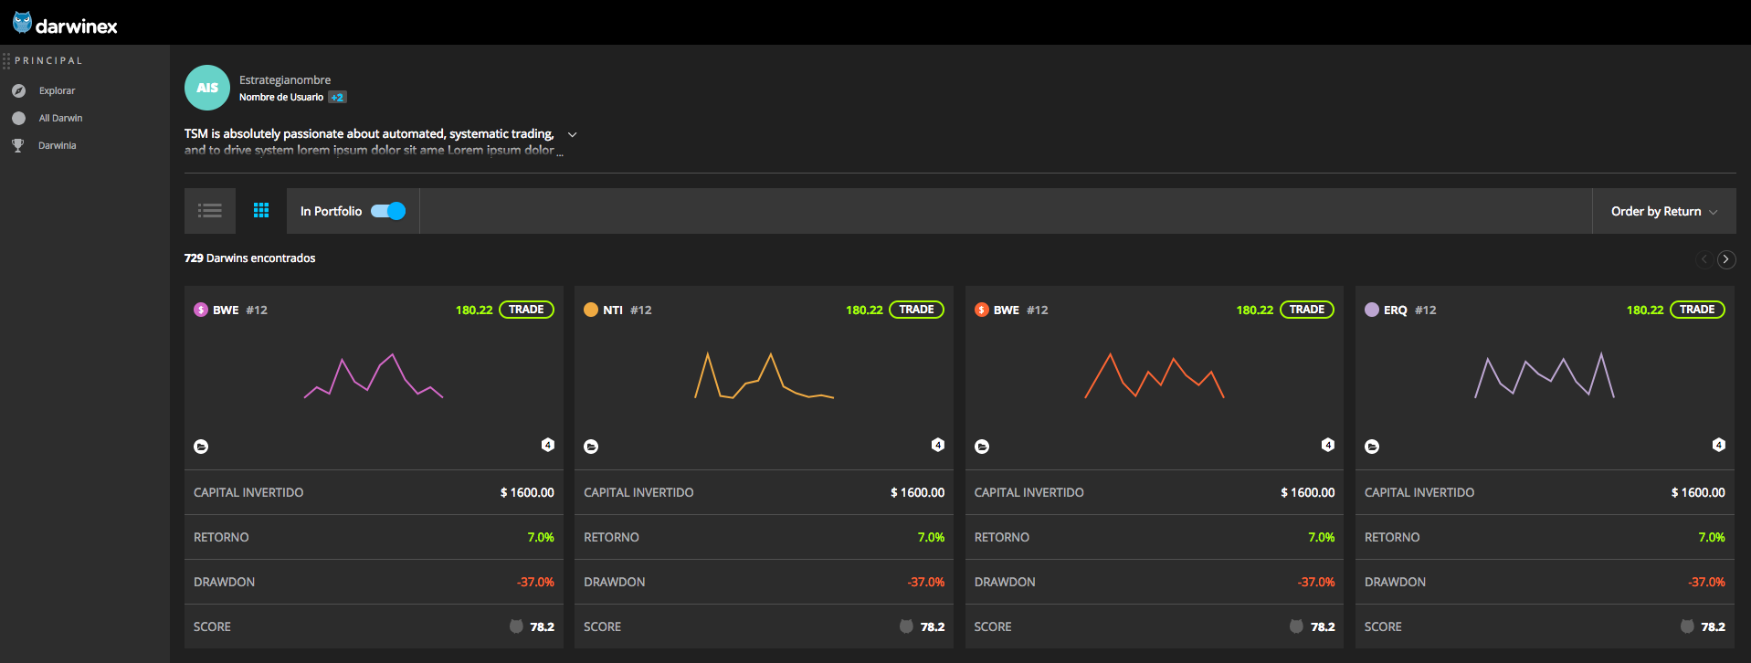This screenshot has width=1751, height=663.
Task: Go to next page arrow
Action: [1725, 259]
